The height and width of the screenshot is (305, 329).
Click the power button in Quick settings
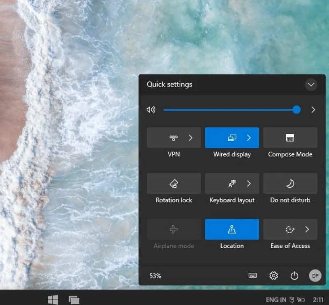294,276
